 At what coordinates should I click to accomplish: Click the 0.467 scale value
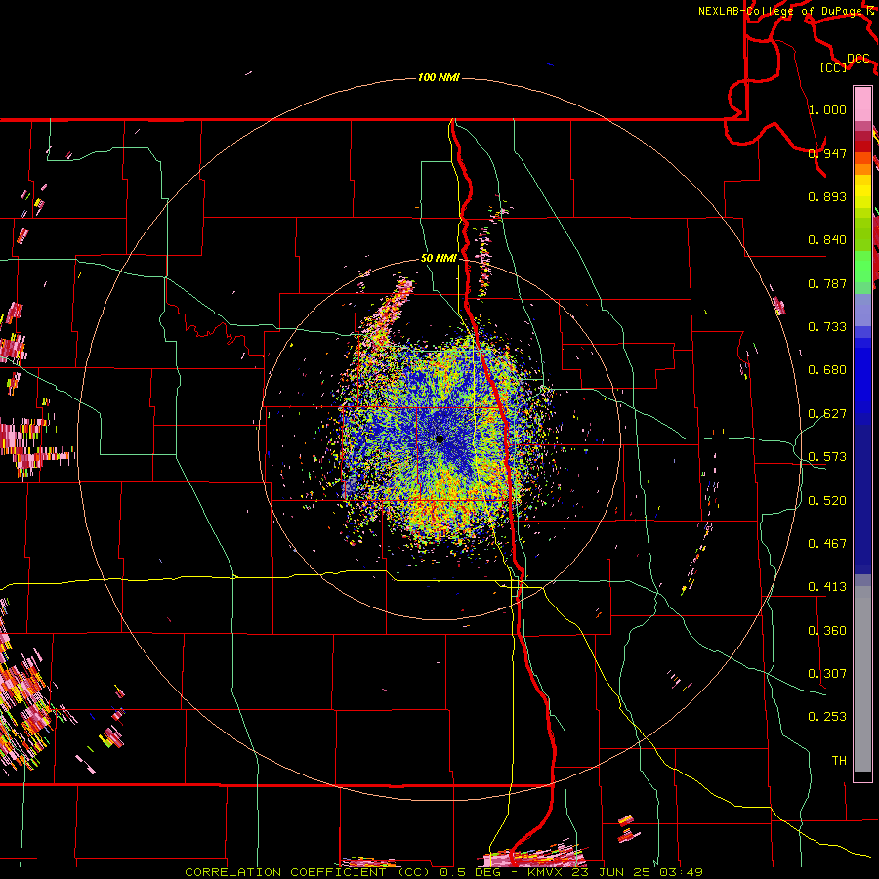[827, 544]
